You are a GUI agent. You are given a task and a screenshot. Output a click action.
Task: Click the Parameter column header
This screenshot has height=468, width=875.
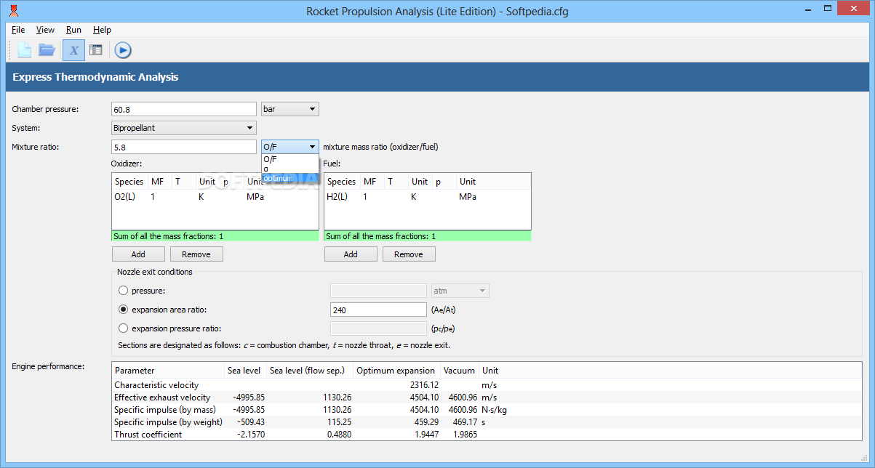[x=168, y=371]
